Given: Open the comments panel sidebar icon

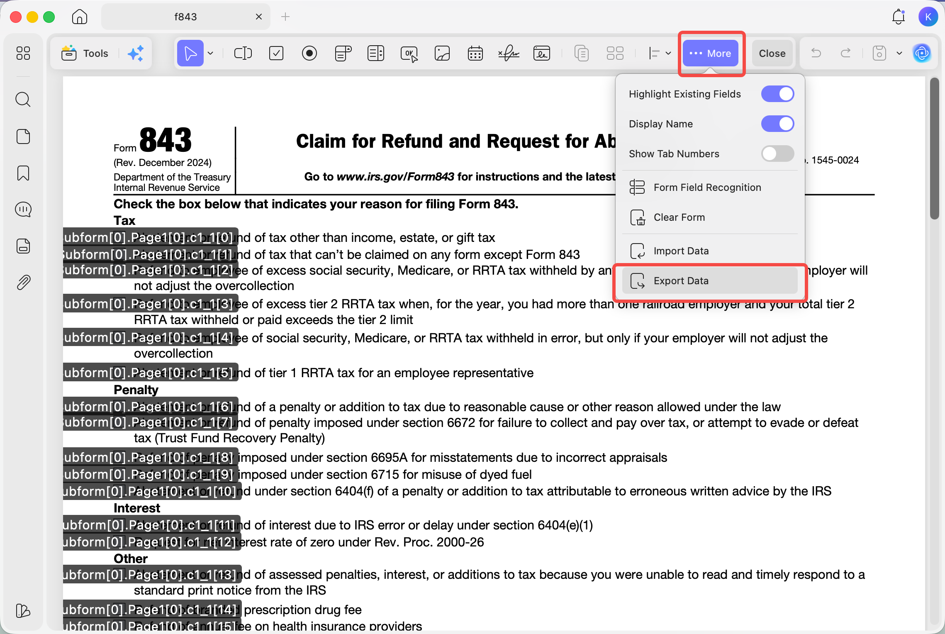Looking at the screenshot, I should (x=23, y=210).
